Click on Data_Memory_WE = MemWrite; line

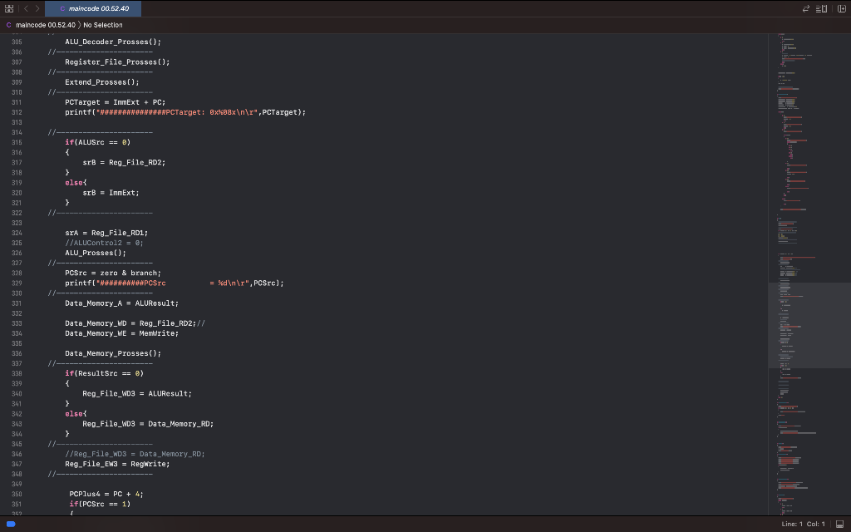(x=121, y=333)
